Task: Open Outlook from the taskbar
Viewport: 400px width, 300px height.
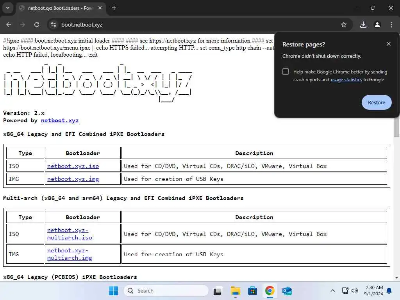Action: (287, 291)
